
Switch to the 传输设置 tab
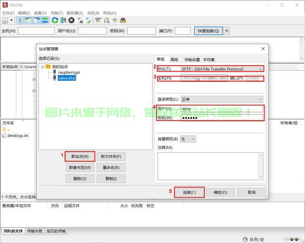tap(192, 60)
